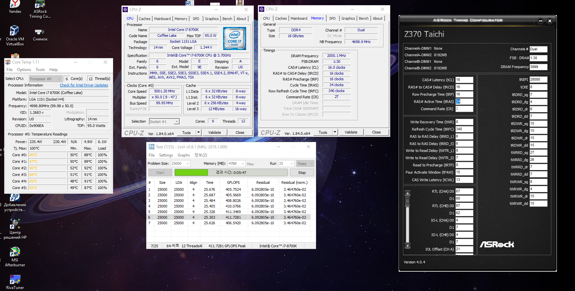Click title bar icon of CPU-Z memory window
Image resolution: width=575 pixels, height=291 pixels.
[262, 9]
